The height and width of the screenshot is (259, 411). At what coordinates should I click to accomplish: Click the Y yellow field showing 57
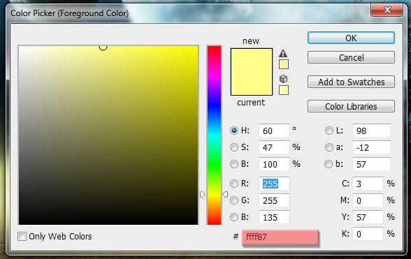368,217
